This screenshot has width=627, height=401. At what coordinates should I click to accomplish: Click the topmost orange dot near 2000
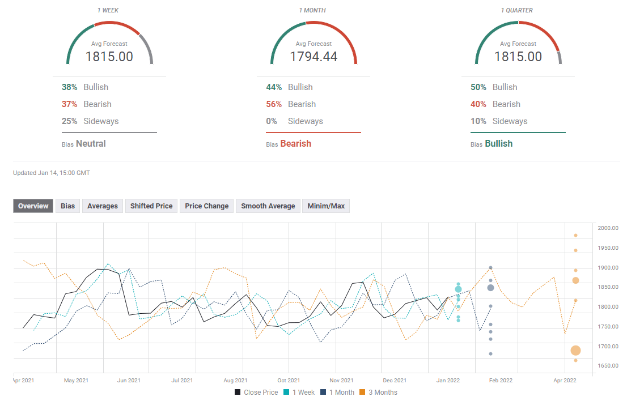pyautogui.click(x=575, y=236)
